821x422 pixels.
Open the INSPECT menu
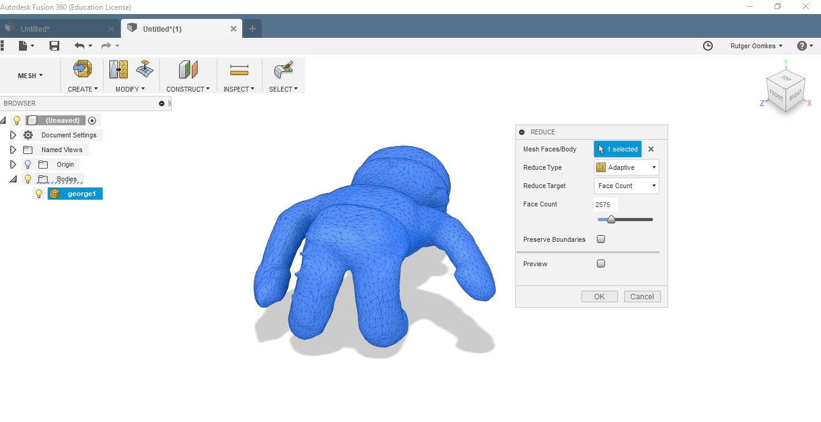(239, 89)
